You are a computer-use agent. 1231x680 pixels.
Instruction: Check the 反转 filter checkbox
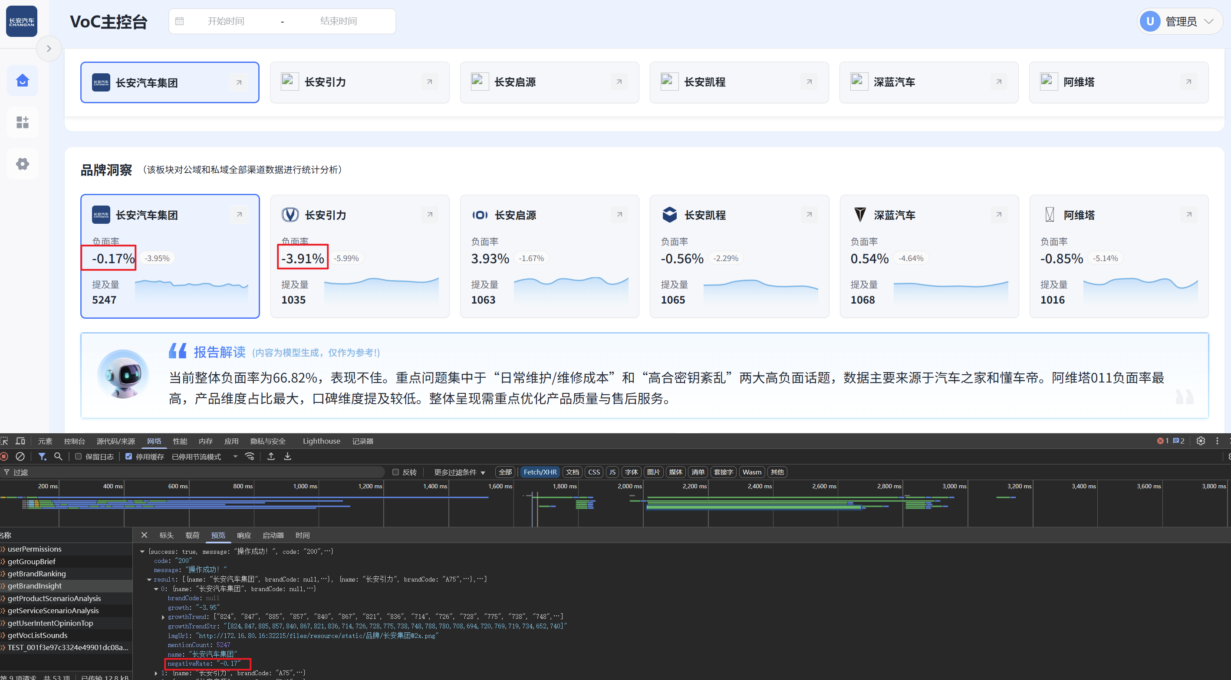(396, 472)
